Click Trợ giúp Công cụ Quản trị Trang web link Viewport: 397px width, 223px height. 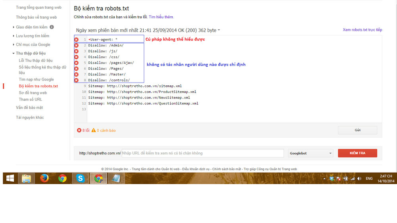point(270,169)
